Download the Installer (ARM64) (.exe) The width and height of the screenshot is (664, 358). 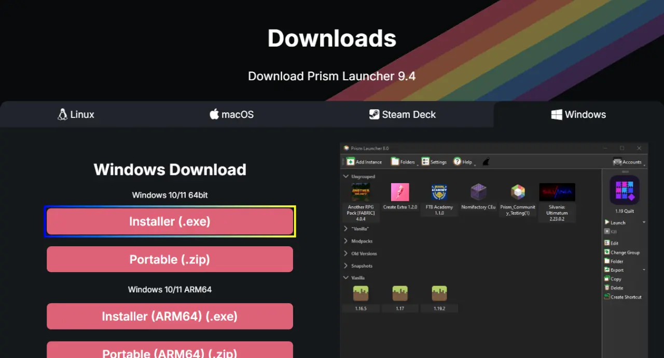(x=170, y=316)
